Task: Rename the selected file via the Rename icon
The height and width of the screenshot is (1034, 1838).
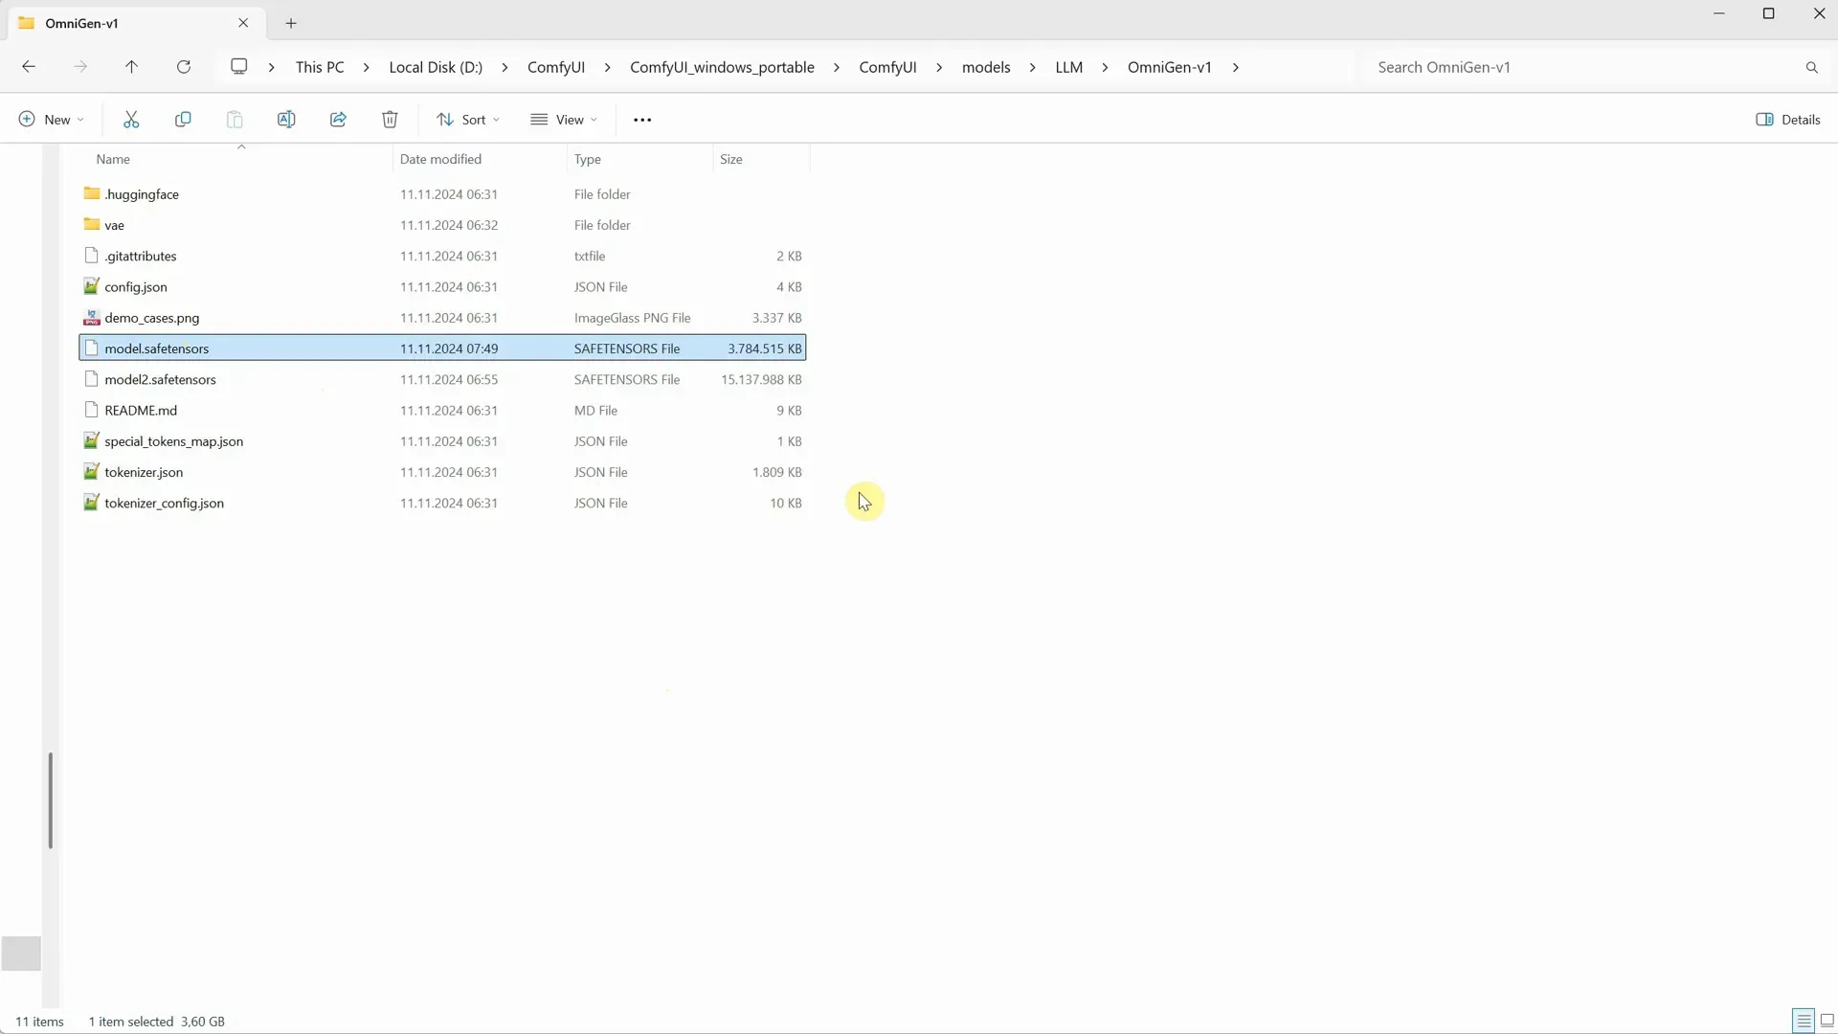Action: tap(285, 119)
